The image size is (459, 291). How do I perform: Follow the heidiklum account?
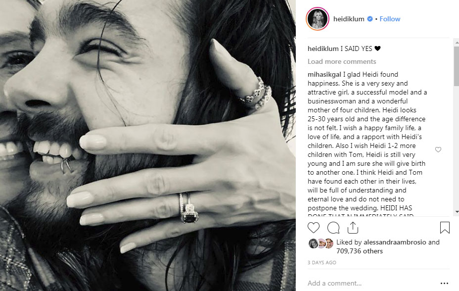tap(390, 19)
